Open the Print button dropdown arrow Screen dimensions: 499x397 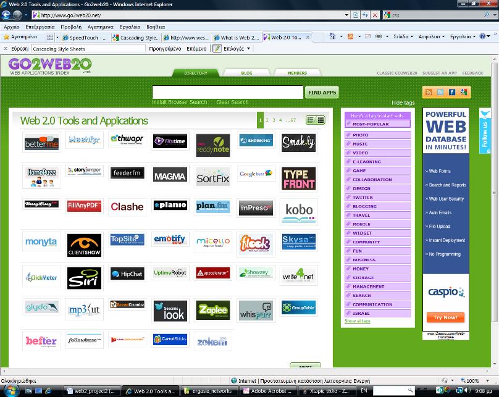387,36
